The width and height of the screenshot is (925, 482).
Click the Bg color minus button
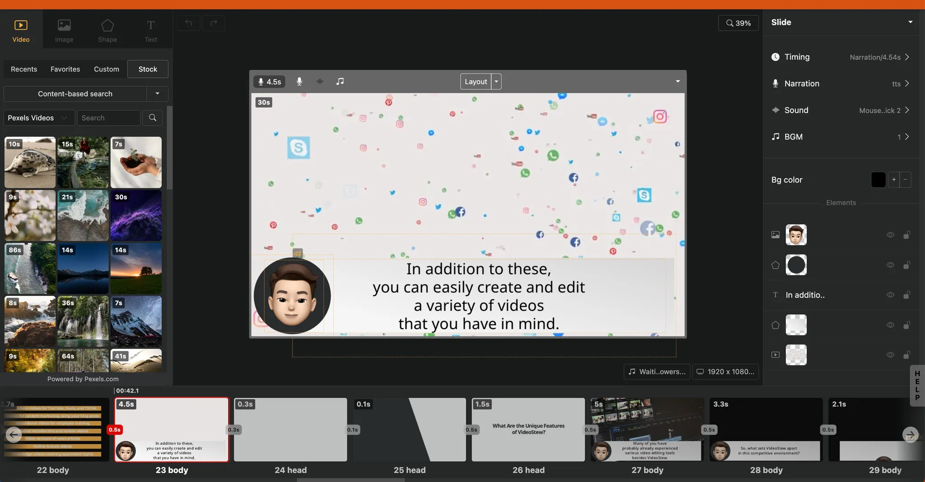click(905, 179)
